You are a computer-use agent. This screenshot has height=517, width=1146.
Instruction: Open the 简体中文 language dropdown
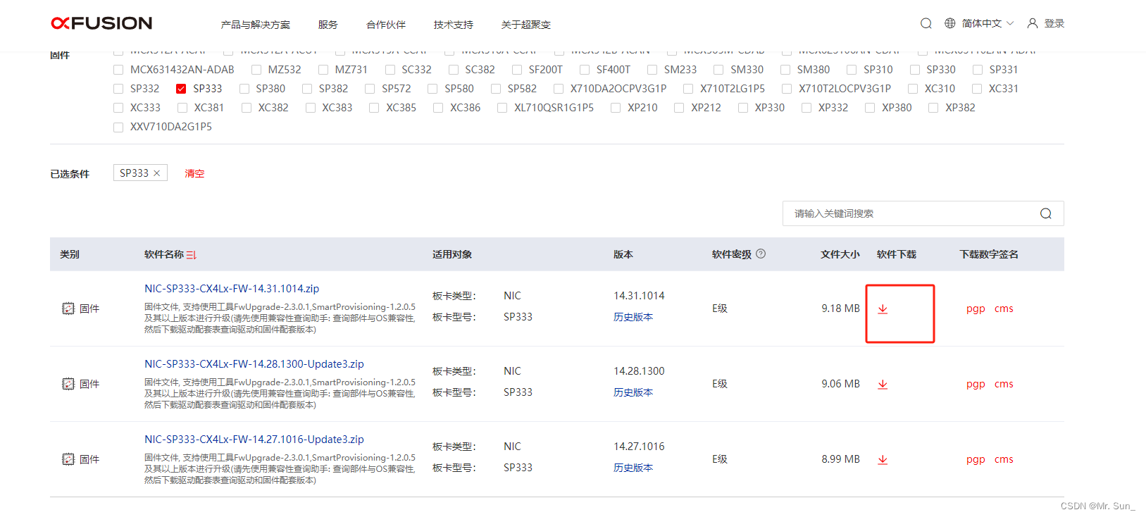(x=988, y=23)
